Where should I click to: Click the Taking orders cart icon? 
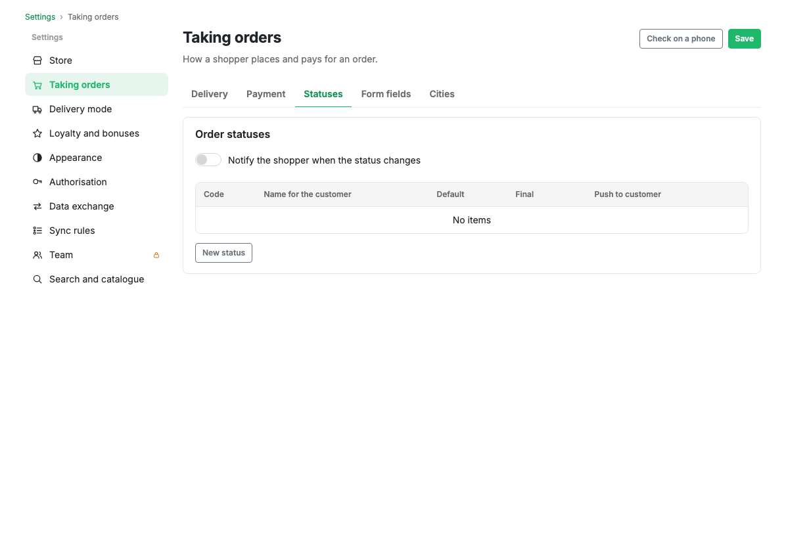point(37,85)
